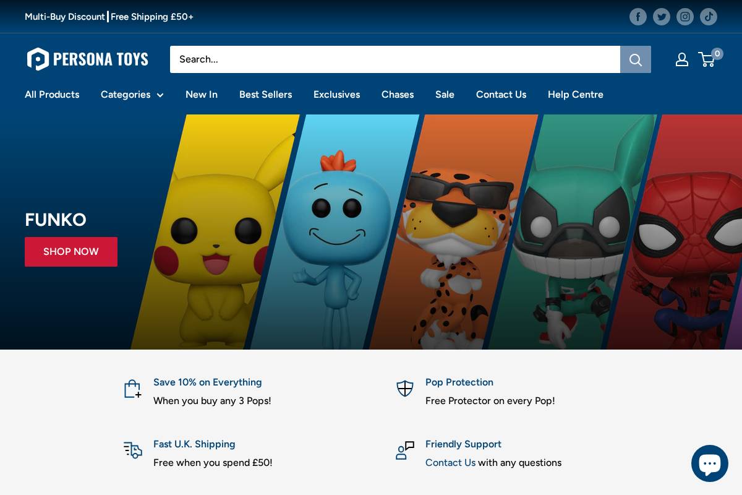Select the Best Sellers navigation item
This screenshot has width=742, height=495.
click(x=266, y=95)
